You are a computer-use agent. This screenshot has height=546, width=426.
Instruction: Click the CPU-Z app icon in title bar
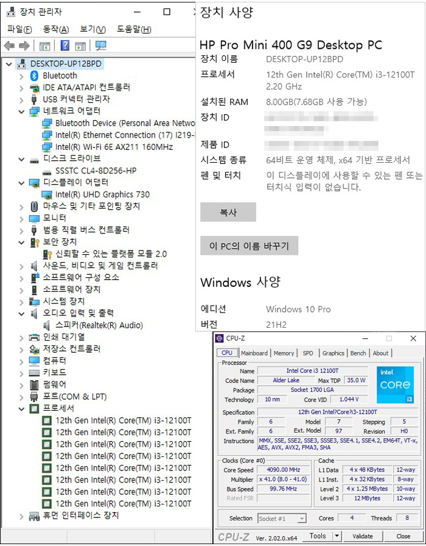(219, 338)
